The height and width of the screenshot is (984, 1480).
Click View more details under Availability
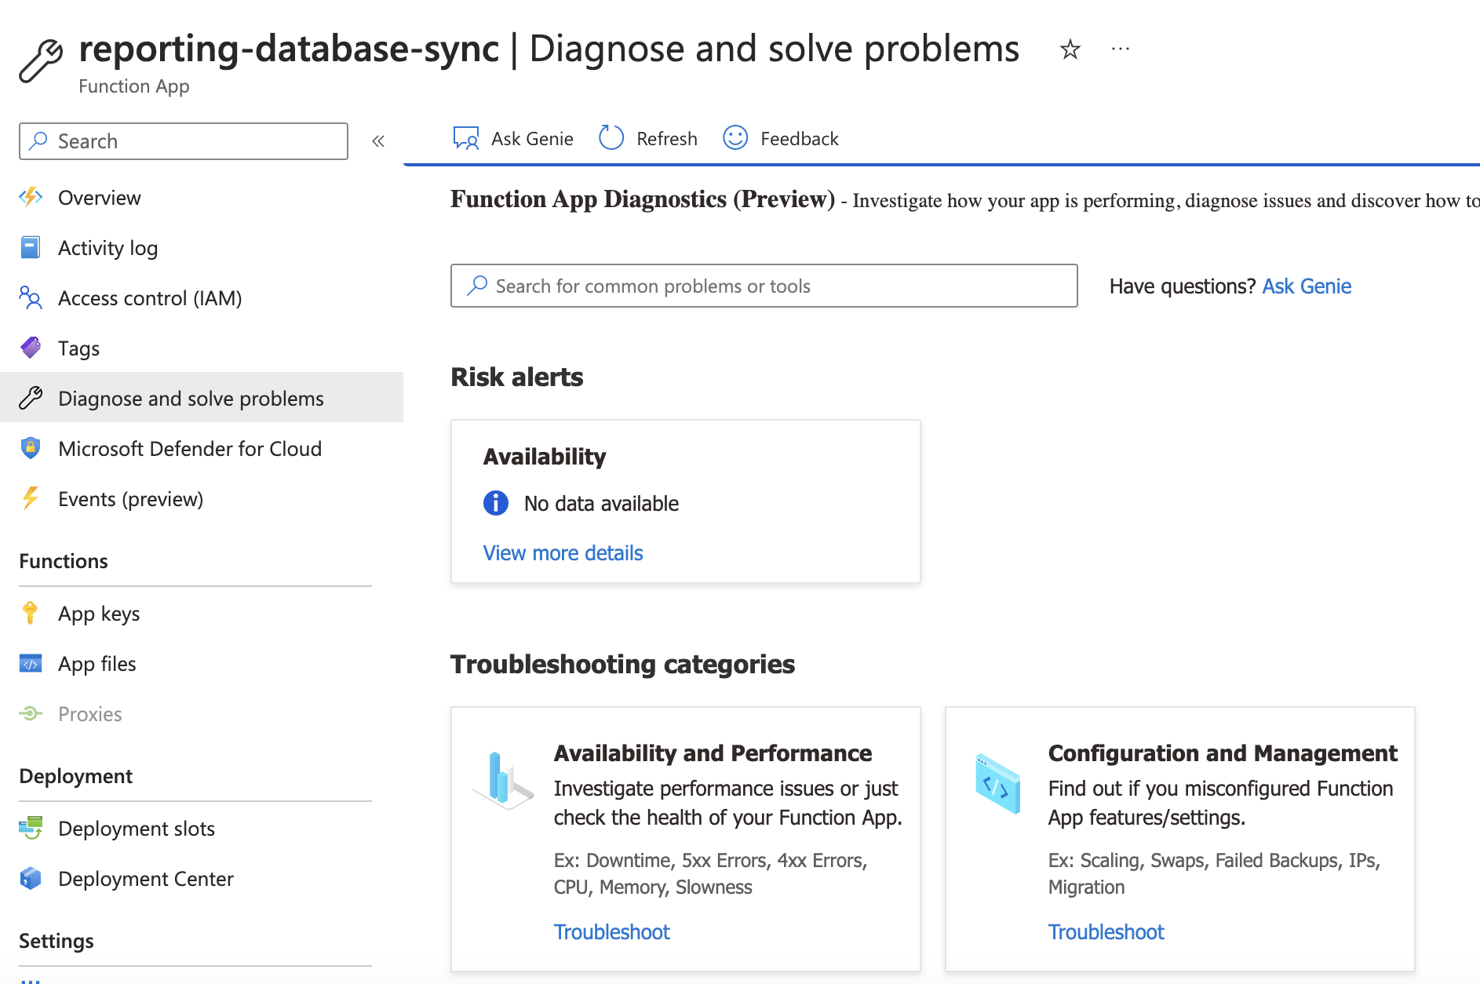point(562,552)
